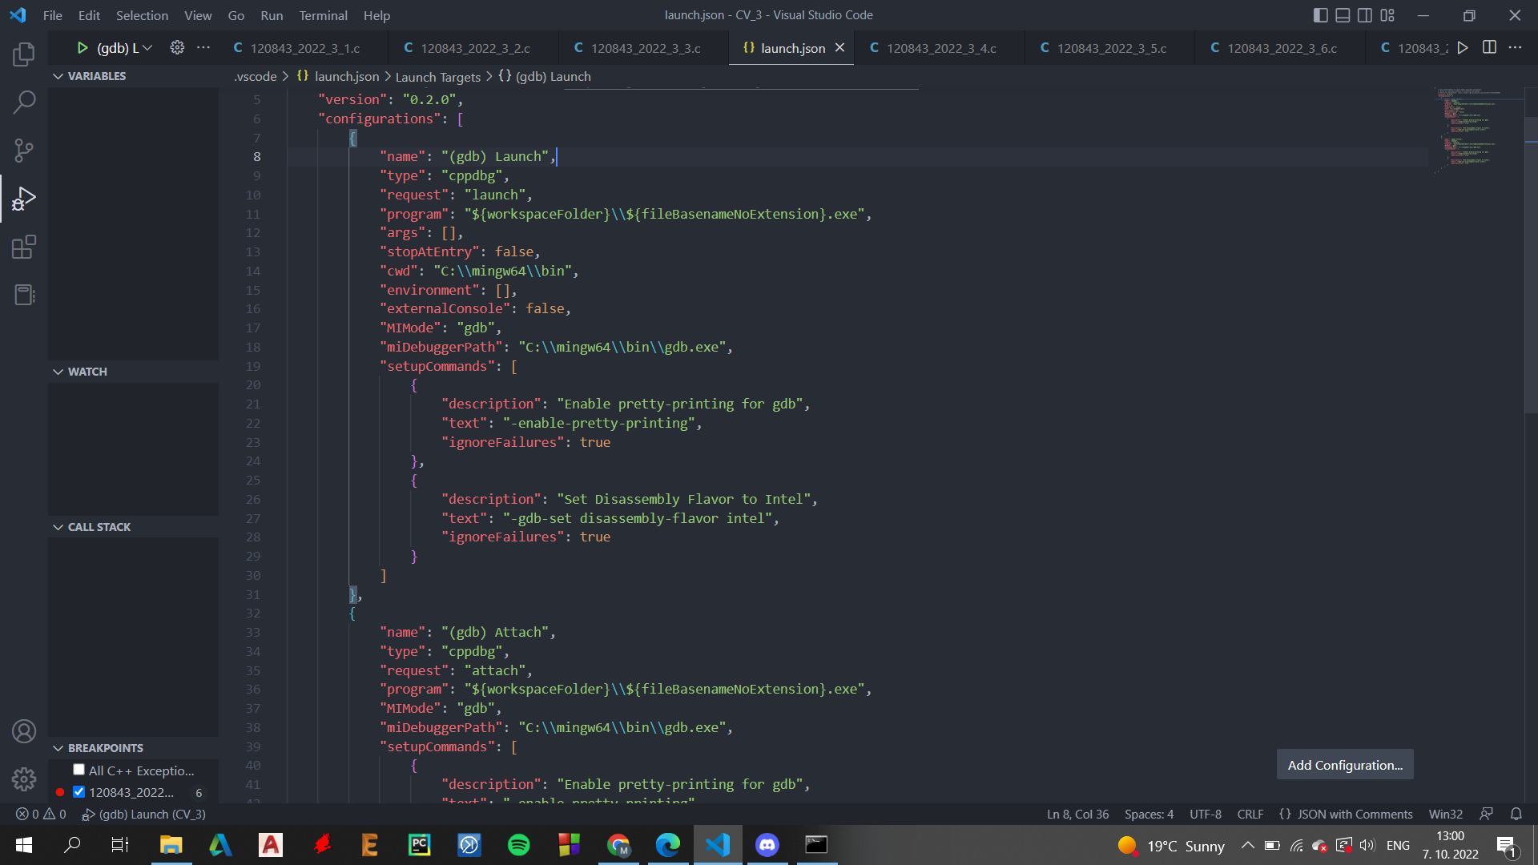Open File Explorer from the taskbar

coord(171,845)
